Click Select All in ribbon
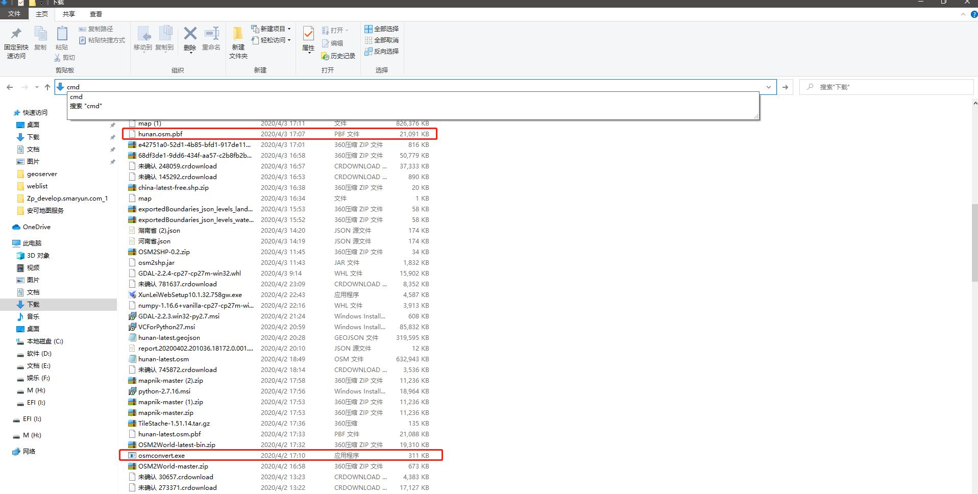978x494 pixels. click(x=382, y=29)
